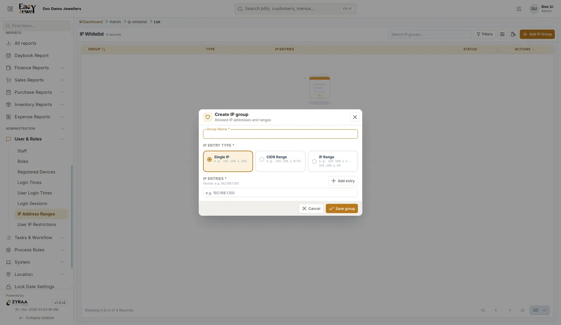Click the Lock Date Settings padlock icon
This screenshot has height=325, width=561.
8,287
